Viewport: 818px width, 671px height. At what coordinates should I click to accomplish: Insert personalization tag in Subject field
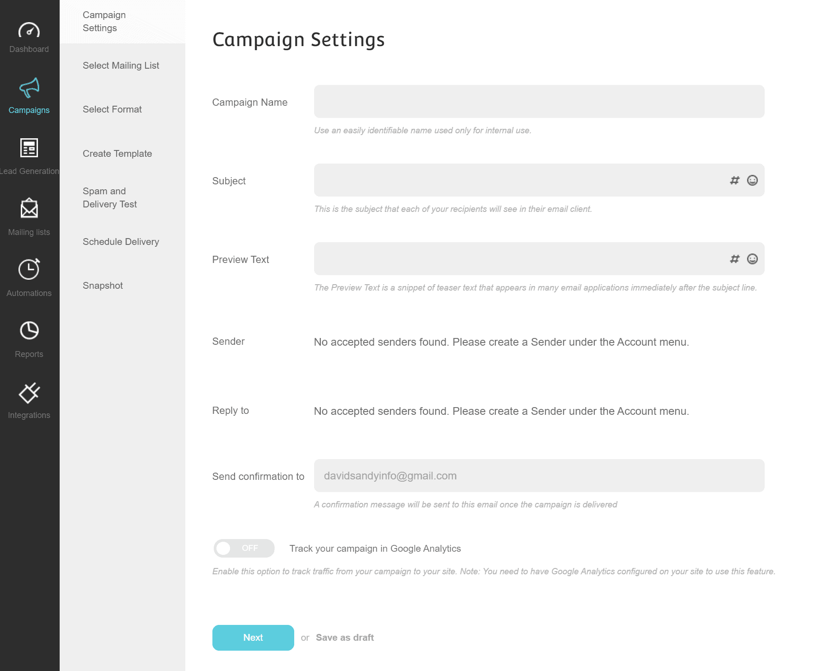click(x=735, y=180)
